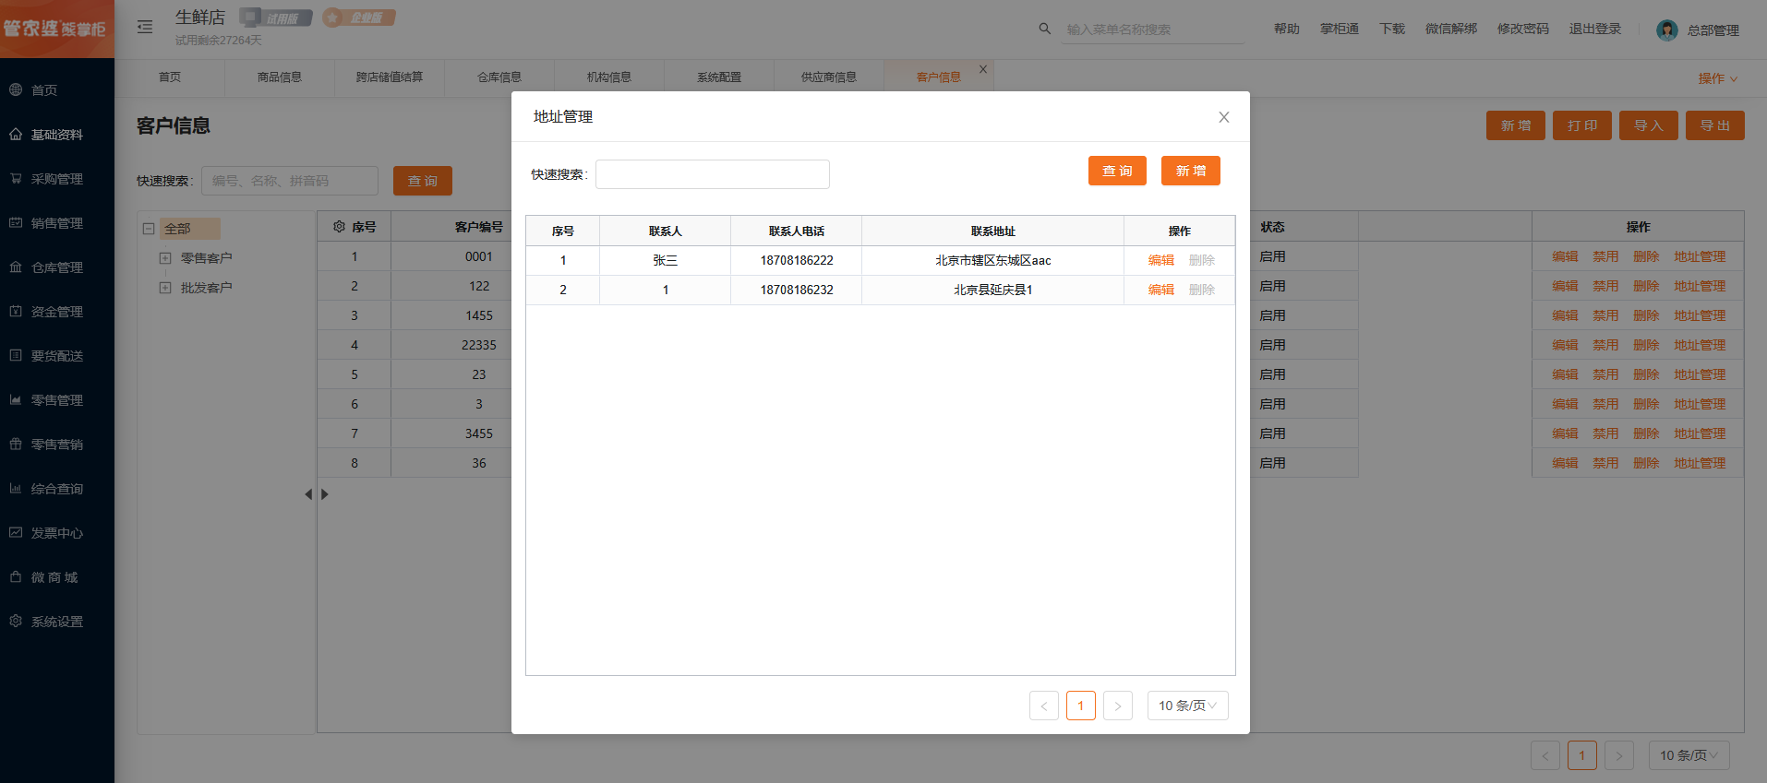Click the user avatar icon for 总部管理
The width and height of the screenshot is (1767, 783).
point(1666,30)
